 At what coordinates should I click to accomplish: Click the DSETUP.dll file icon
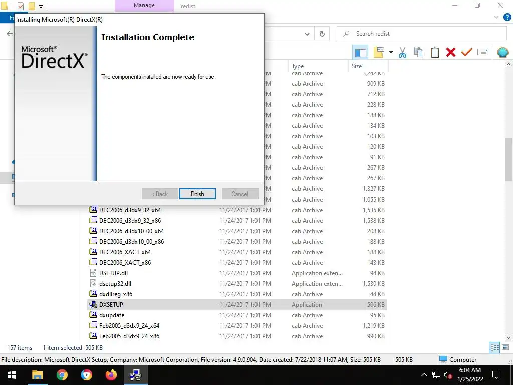[x=93, y=273]
